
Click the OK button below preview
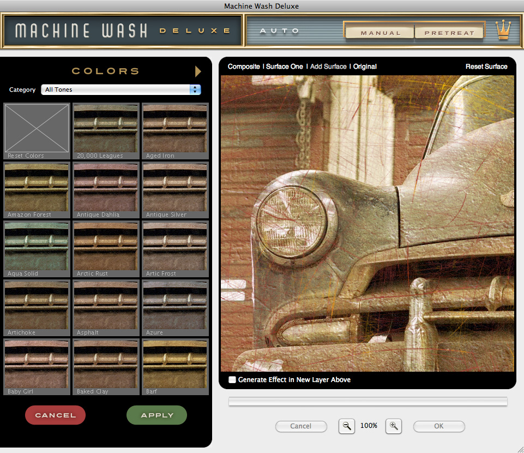click(438, 426)
